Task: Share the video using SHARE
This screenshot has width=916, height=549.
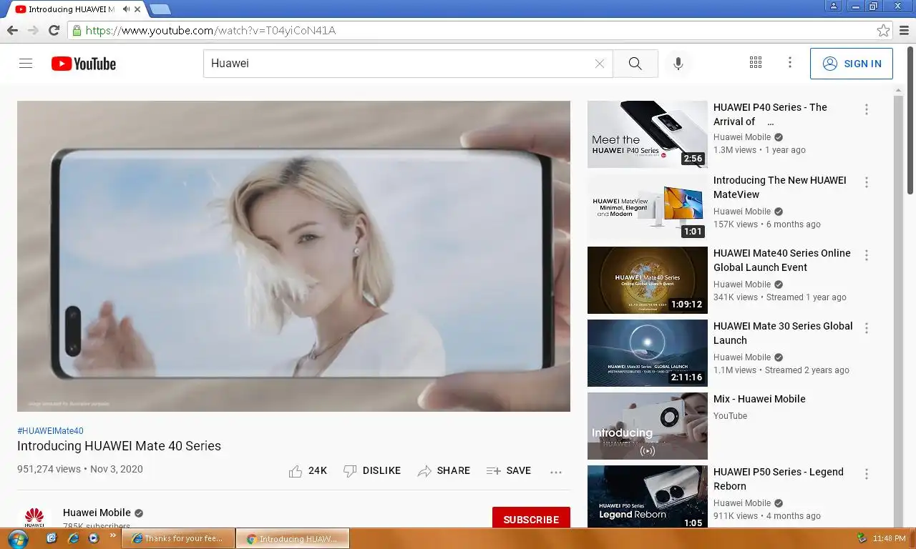Action: (x=444, y=471)
